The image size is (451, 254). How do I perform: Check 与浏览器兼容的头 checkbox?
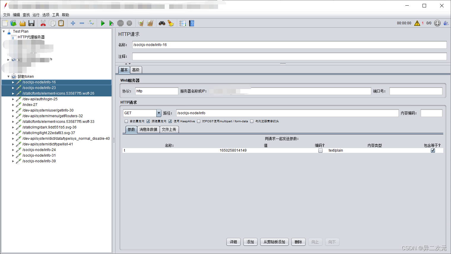(x=252, y=121)
